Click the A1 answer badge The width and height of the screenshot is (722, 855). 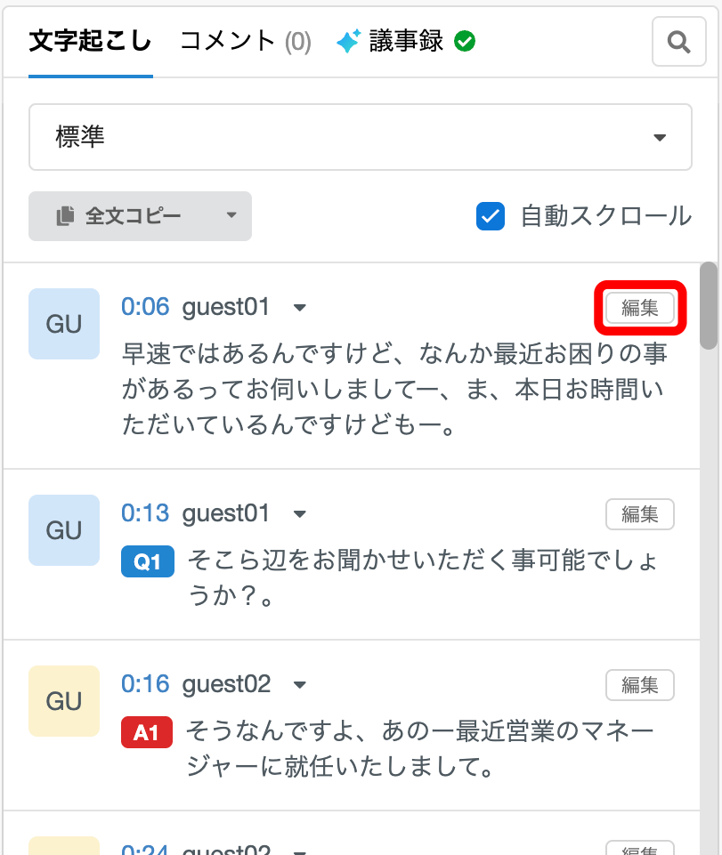(147, 732)
